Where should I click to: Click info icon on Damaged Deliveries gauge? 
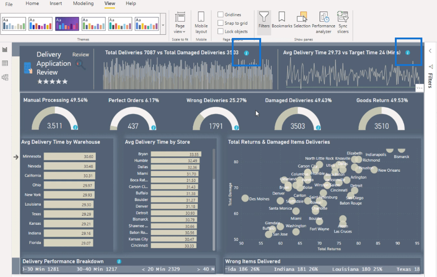pos(318,127)
